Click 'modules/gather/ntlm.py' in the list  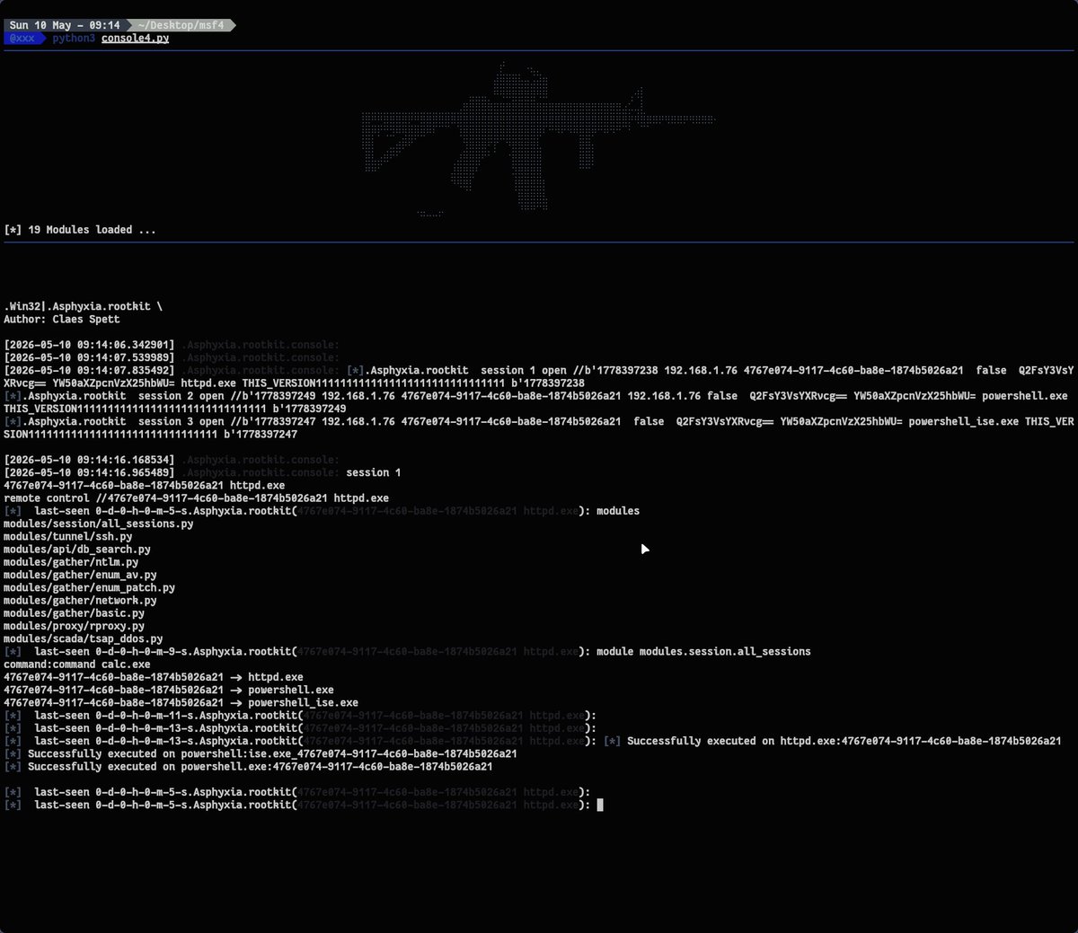click(71, 562)
